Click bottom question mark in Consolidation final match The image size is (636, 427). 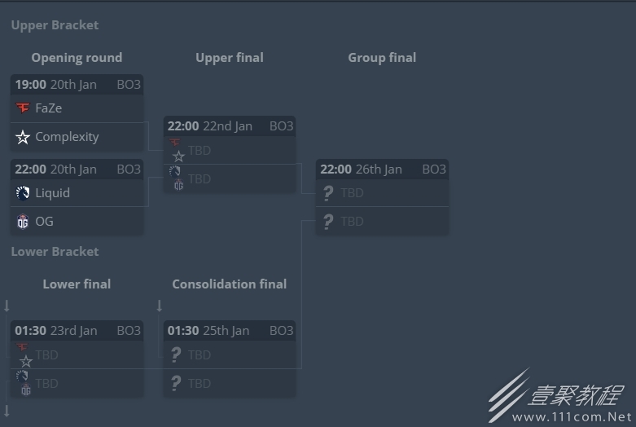(176, 383)
